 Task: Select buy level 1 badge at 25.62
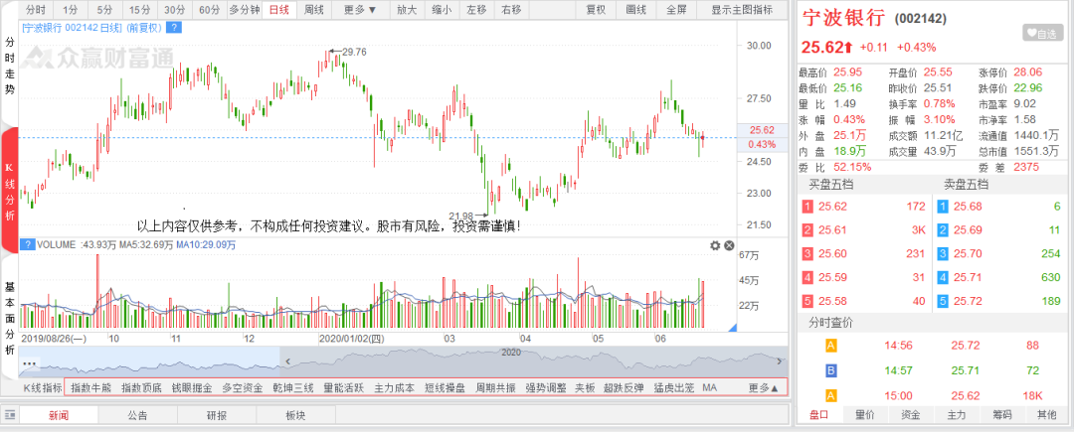point(807,207)
